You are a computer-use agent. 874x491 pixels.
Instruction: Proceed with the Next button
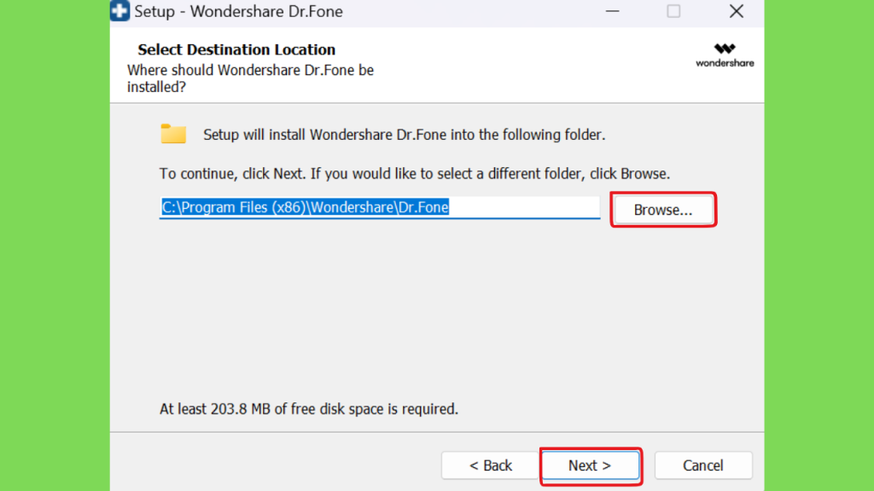[x=591, y=465]
